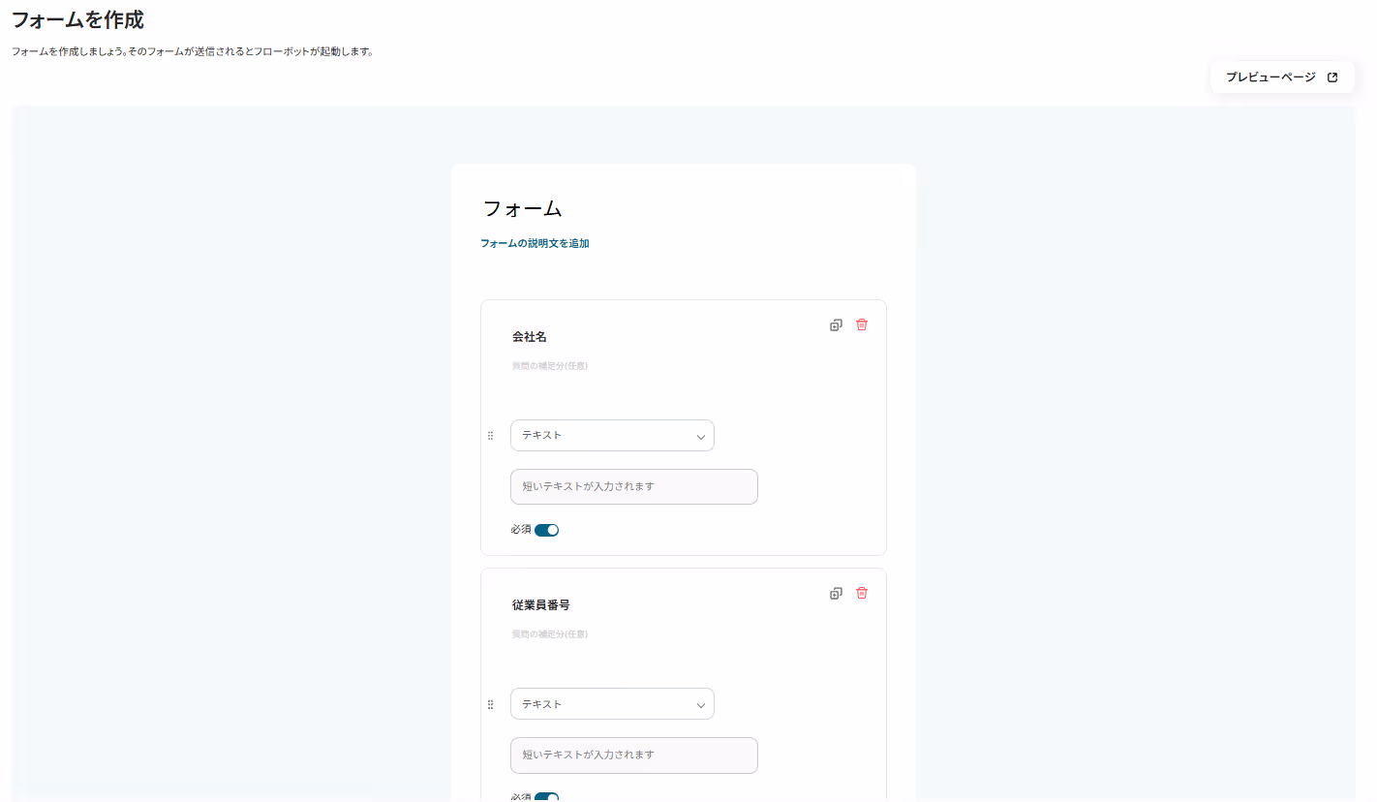Toggle the 必須 switch for 従業員番号
Image resolution: width=1377 pixels, height=802 pixels.
pyautogui.click(x=546, y=797)
